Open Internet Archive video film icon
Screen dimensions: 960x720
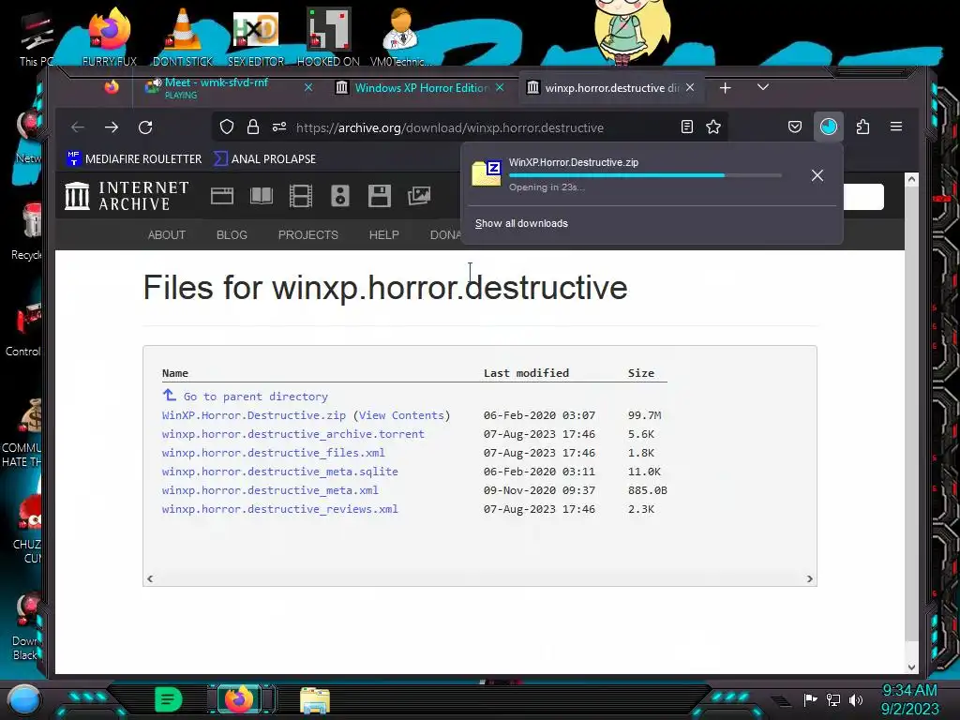click(301, 196)
